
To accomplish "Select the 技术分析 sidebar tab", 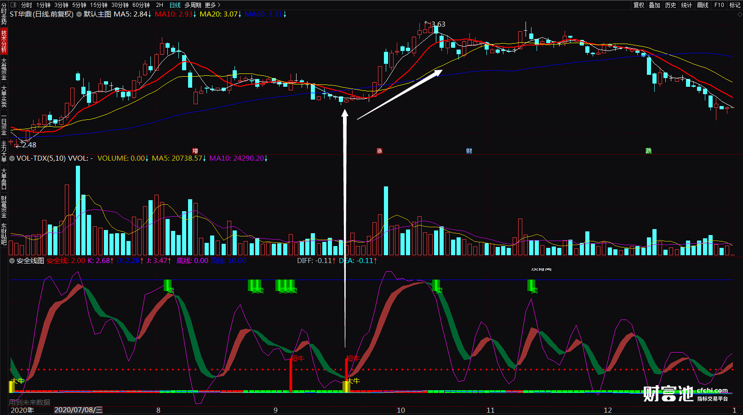I will click(x=4, y=41).
